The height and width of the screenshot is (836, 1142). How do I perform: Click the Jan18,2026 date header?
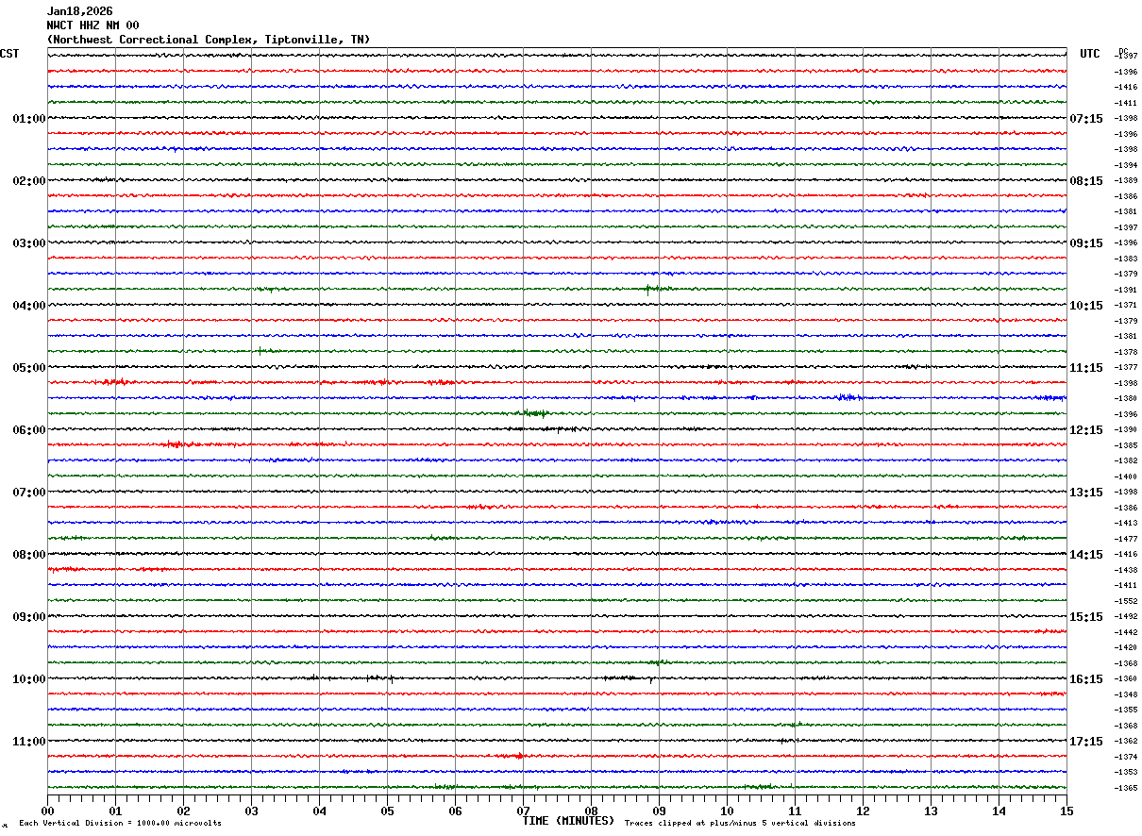point(79,11)
